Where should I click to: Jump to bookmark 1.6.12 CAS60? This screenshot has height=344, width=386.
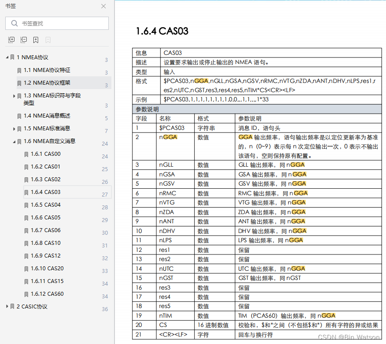click(x=47, y=294)
